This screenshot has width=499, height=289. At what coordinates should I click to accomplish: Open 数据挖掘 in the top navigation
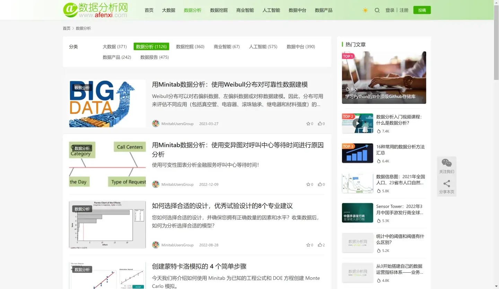tap(219, 10)
